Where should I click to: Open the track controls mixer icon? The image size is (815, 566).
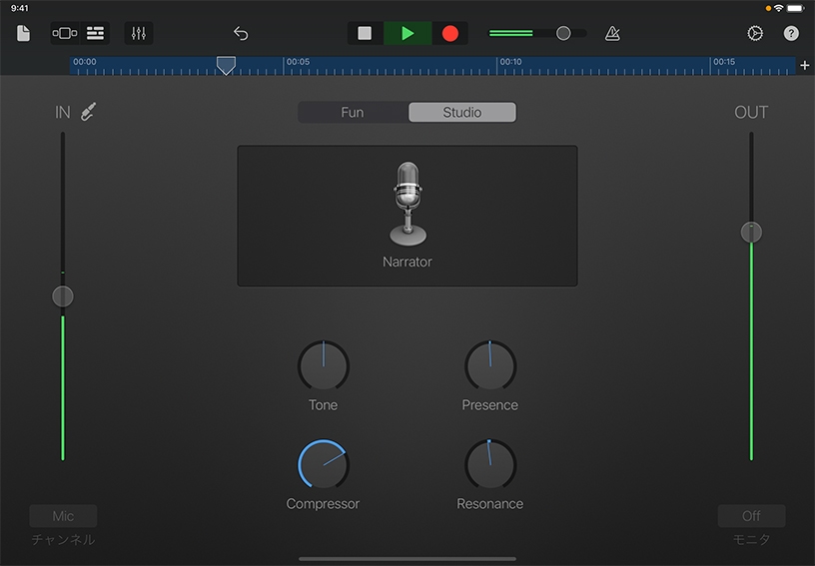tap(139, 33)
